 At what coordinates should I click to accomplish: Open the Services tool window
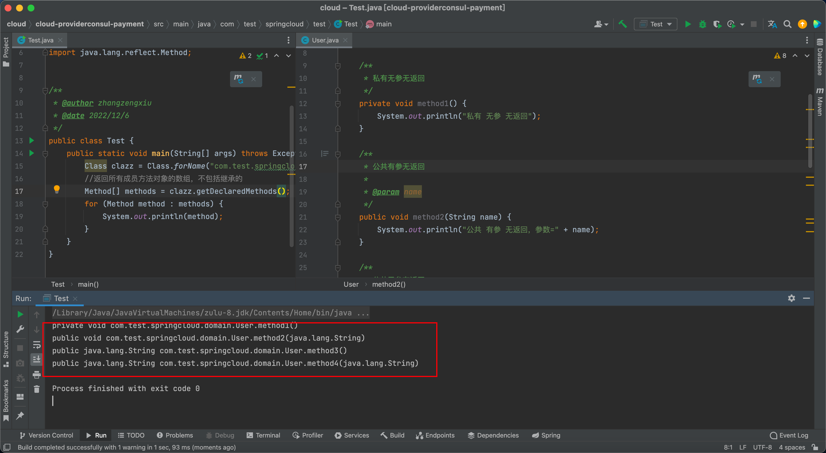click(352, 435)
